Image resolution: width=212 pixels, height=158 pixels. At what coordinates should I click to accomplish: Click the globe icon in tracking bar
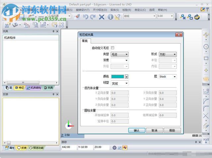pos(114,148)
